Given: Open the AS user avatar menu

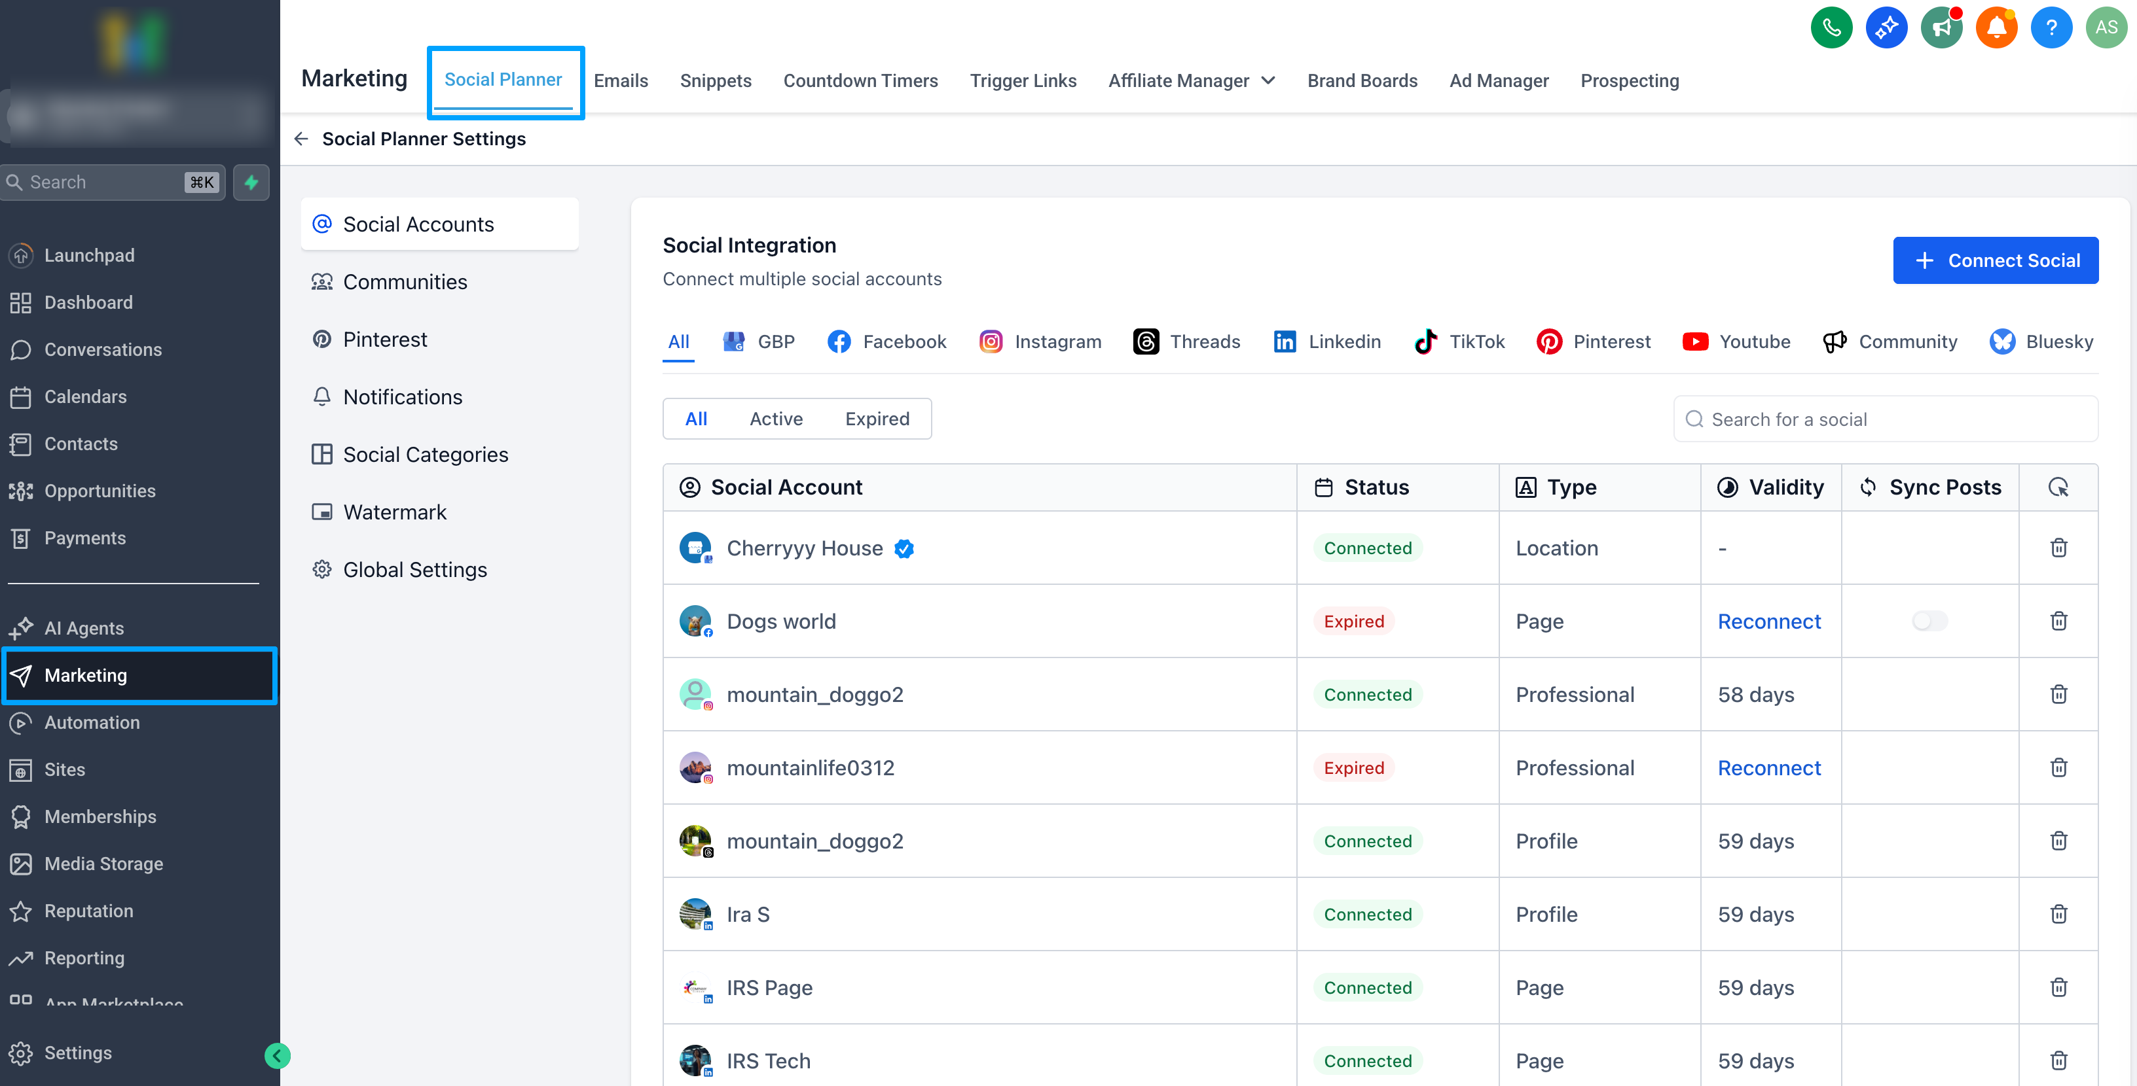Looking at the screenshot, I should click(2106, 27).
